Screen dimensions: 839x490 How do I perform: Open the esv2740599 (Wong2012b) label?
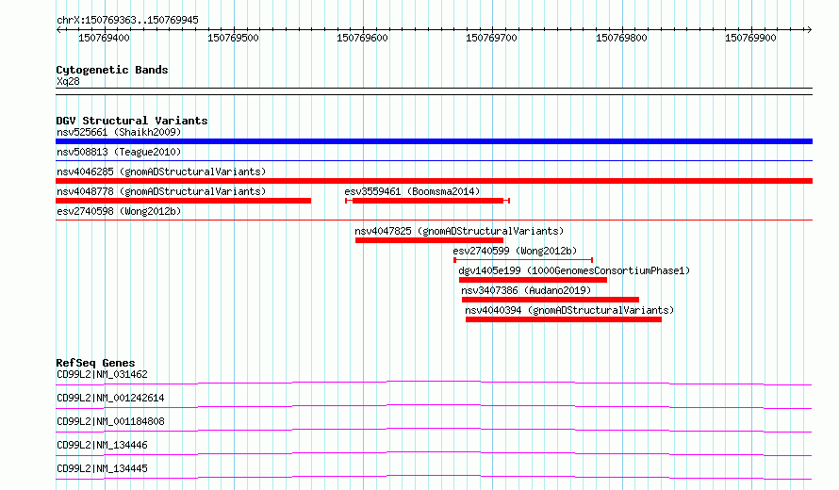point(515,251)
